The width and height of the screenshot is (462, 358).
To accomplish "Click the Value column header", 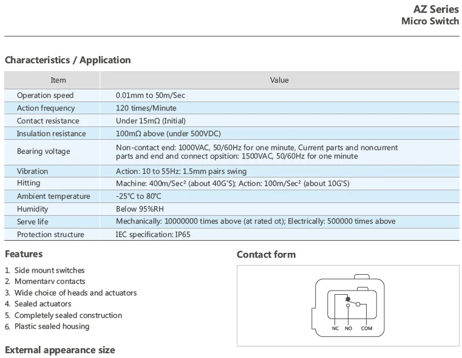I will [279, 80].
